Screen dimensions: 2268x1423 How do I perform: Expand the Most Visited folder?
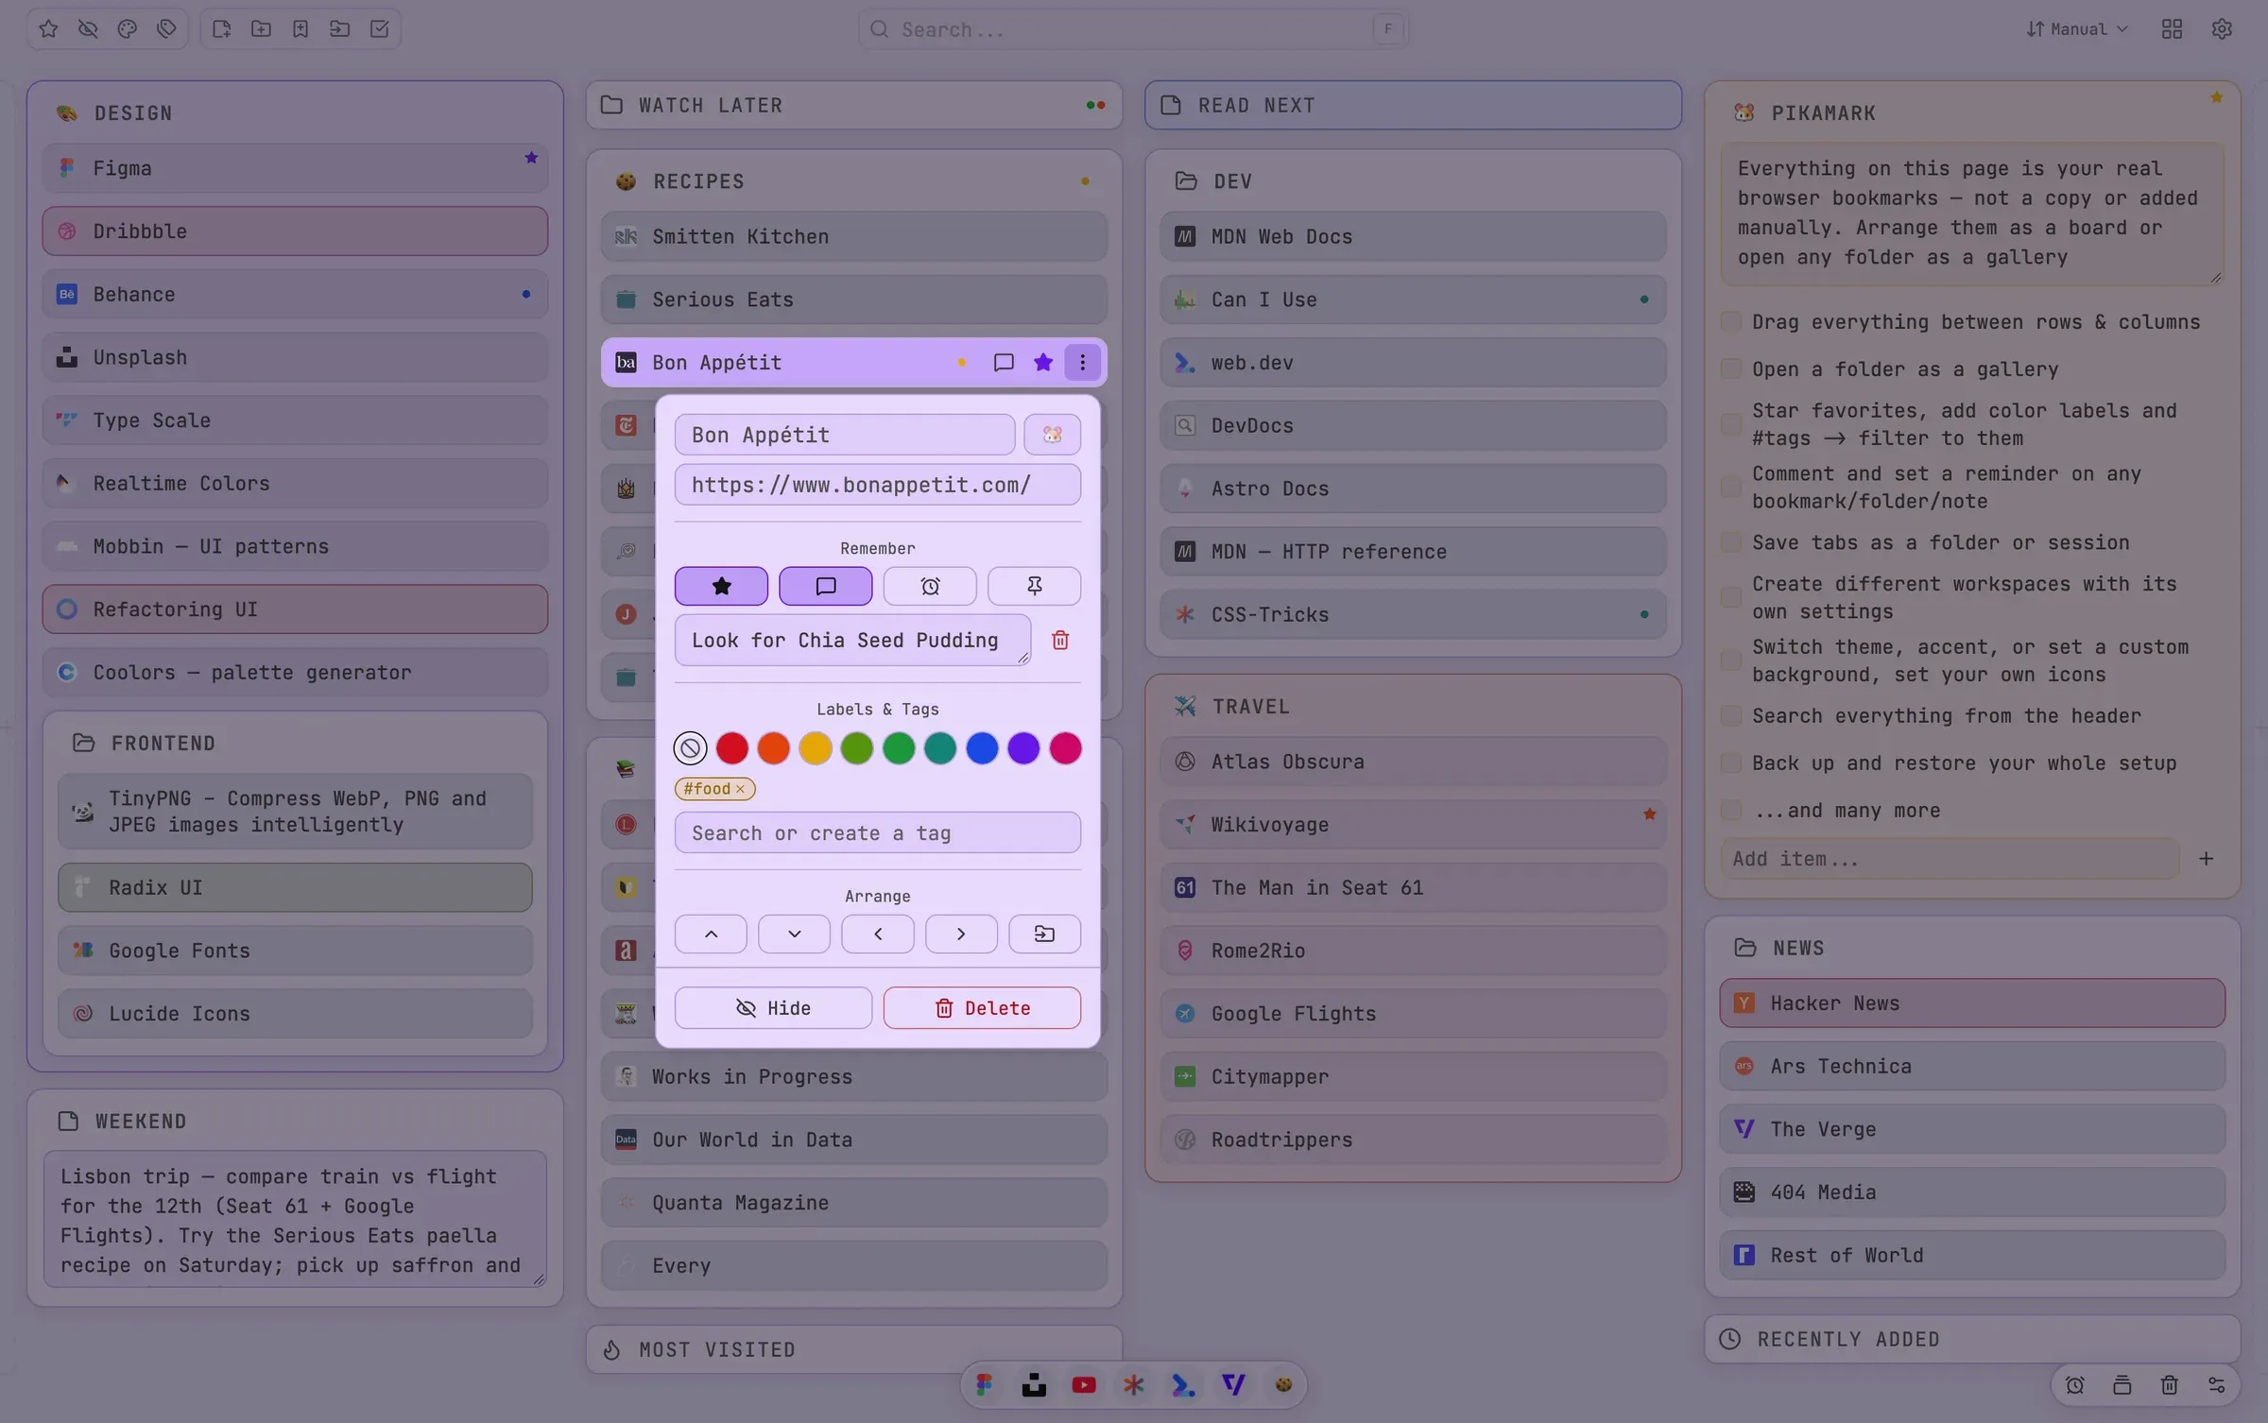tap(854, 1349)
